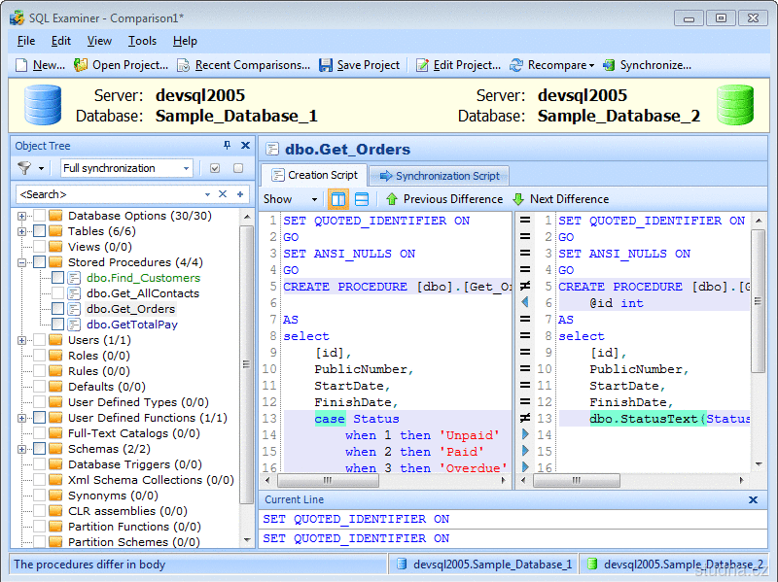
Task: Clear the search box with the X icon
Action: pos(222,194)
